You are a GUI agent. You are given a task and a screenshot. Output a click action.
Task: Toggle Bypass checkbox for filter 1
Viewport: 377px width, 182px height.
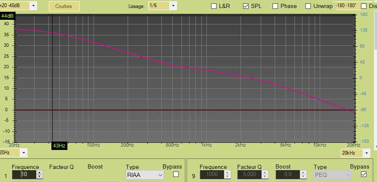click(176, 174)
